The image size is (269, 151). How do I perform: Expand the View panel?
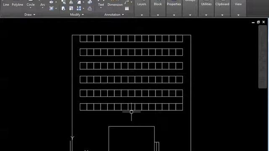click(238, 15)
